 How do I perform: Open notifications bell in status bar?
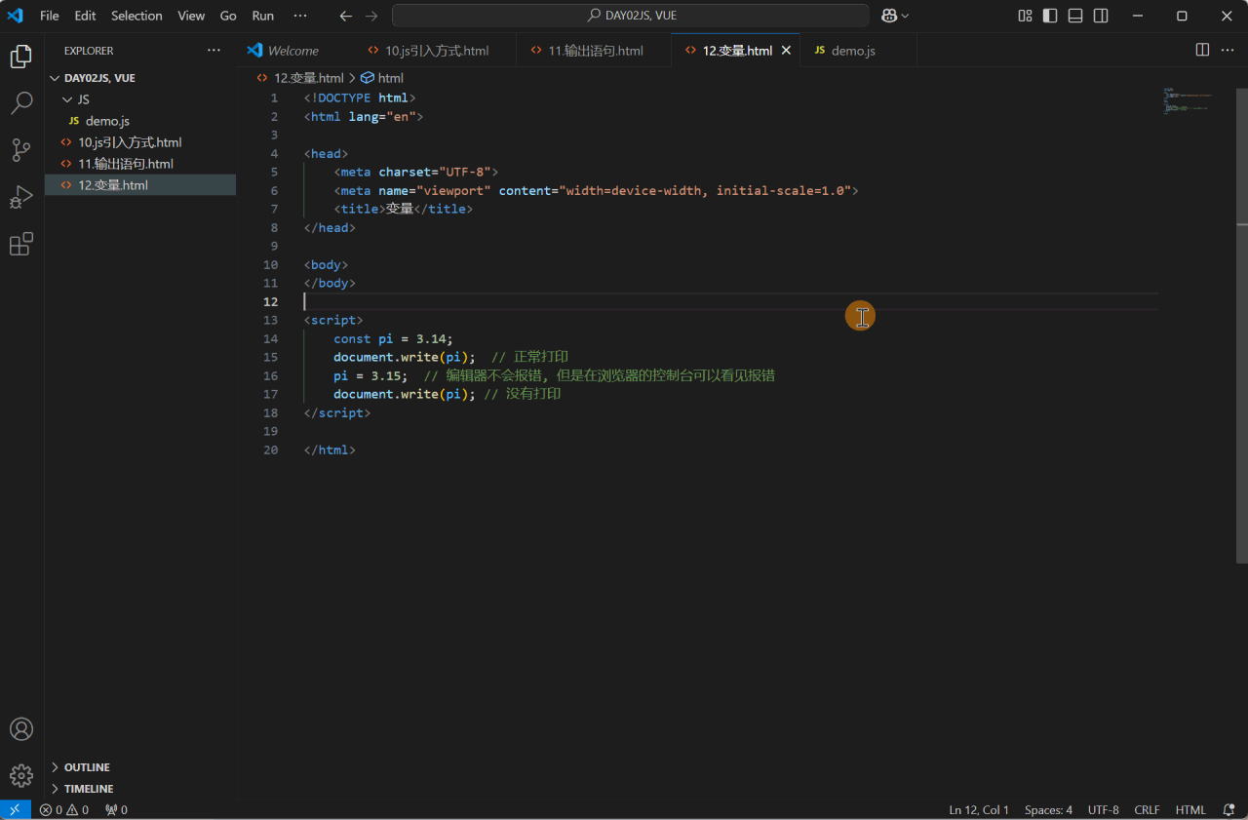click(x=1227, y=810)
